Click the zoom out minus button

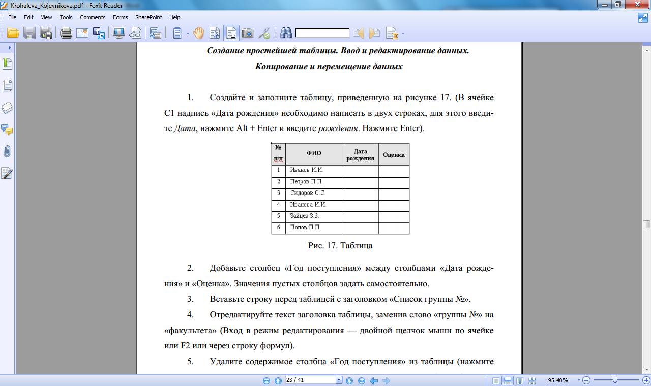[586, 380]
